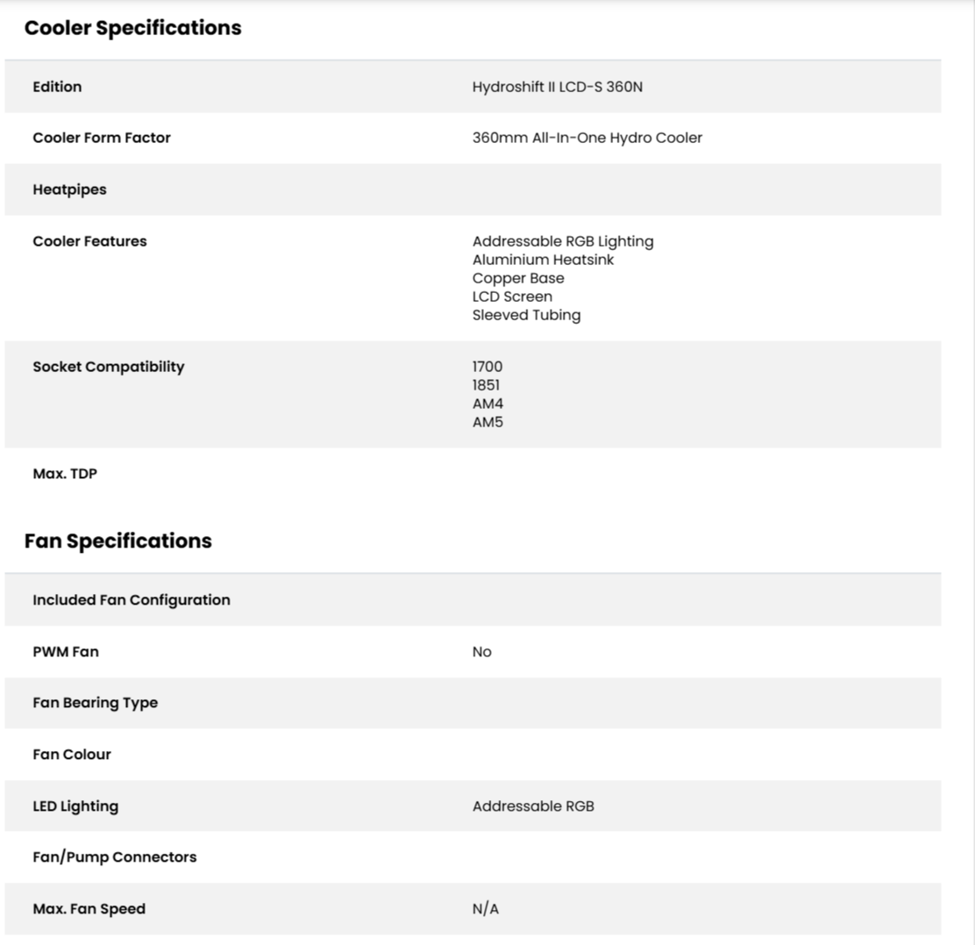The height and width of the screenshot is (945, 975).
Task: Select the AM5 socket entry
Action: [x=487, y=422]
